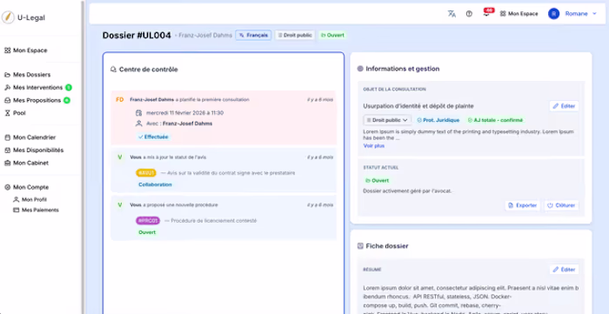Click the card icon beside Mes Paiements
The height and width of the screenshot is (314, 609).
coord(16,210)
